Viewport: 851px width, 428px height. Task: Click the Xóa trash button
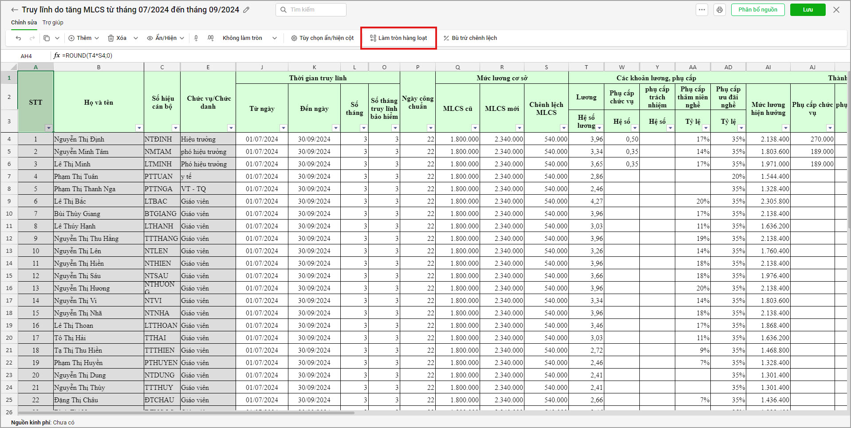point(117,38)
